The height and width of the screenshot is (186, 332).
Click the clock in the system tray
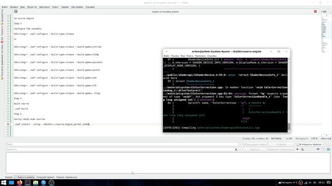[322, 182]
